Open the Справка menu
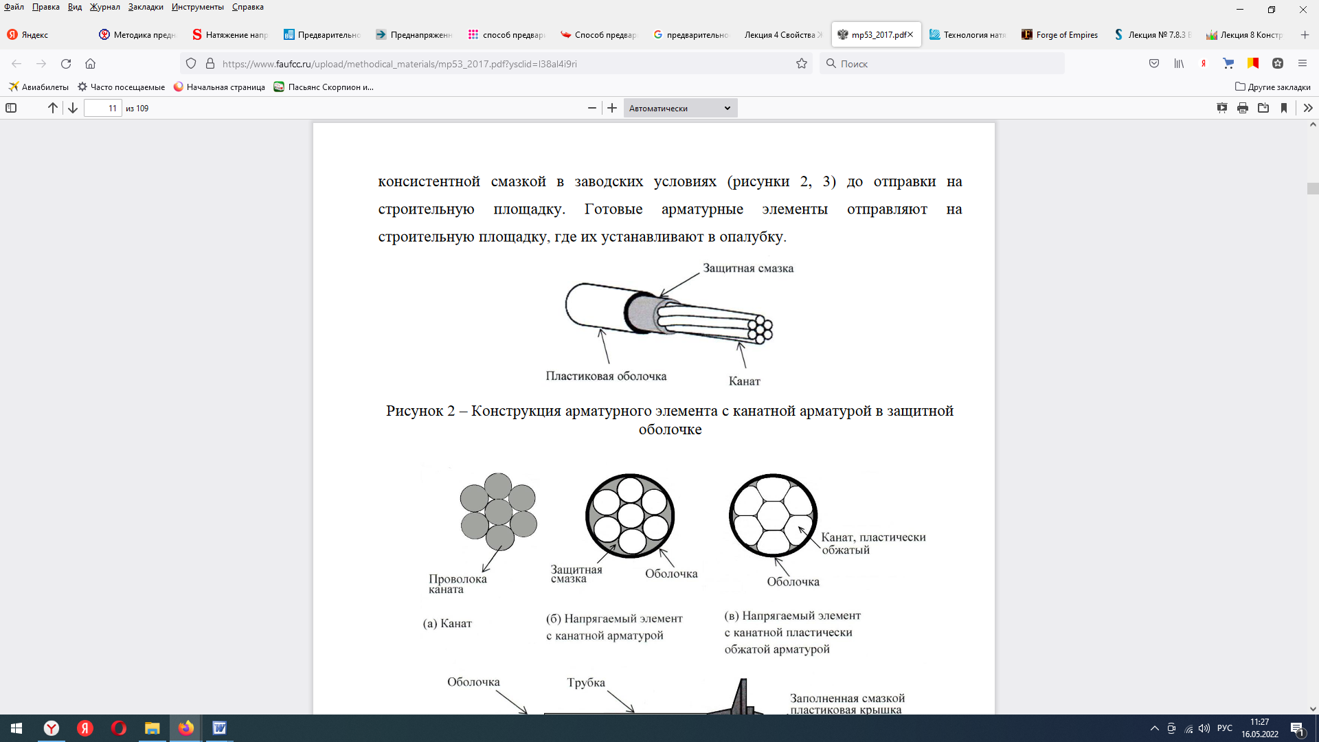The height and width of the screenshot is (742, 1319). click(248, 7)
